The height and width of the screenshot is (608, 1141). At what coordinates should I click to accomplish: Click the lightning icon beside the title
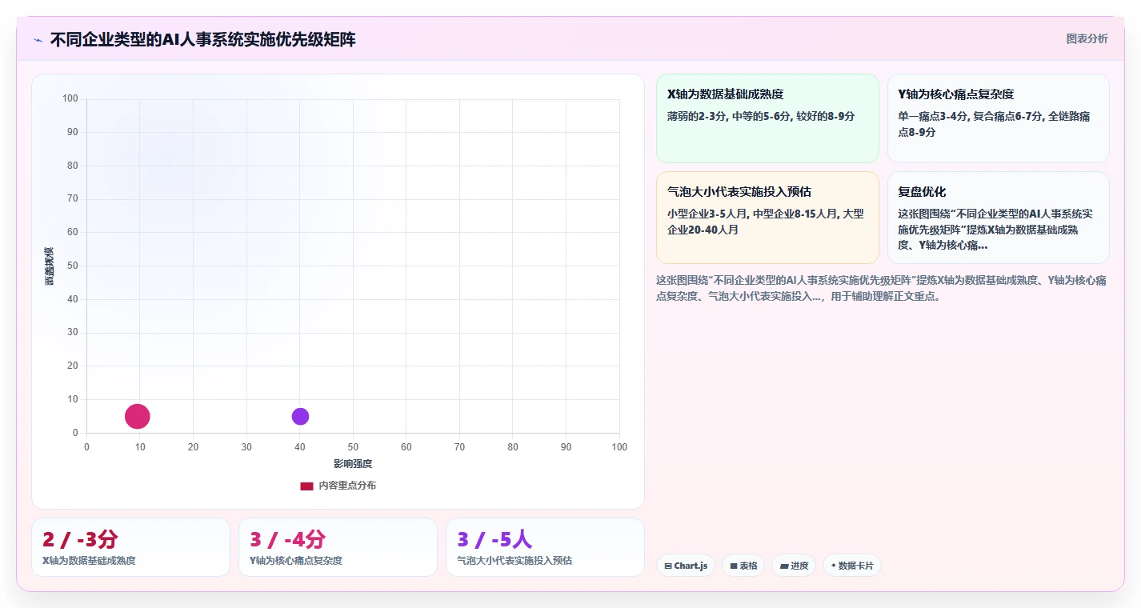point(38,40)
